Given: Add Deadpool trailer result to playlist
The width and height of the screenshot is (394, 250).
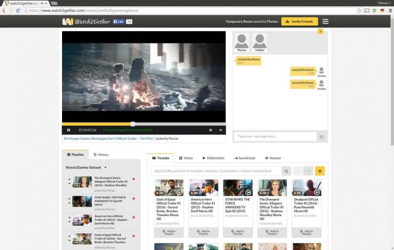Looking at the screenshot, I should tap(307, 232).
